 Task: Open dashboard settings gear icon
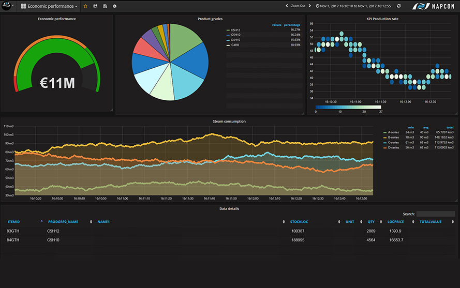click(x=114, y=6)
